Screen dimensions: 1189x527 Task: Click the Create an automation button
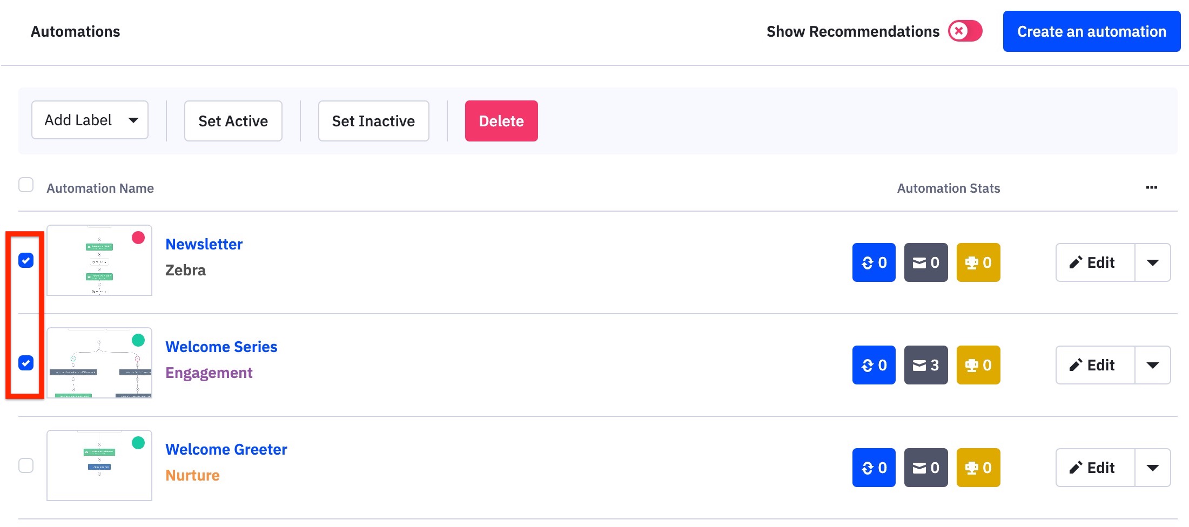click(x=1091, y=31)
